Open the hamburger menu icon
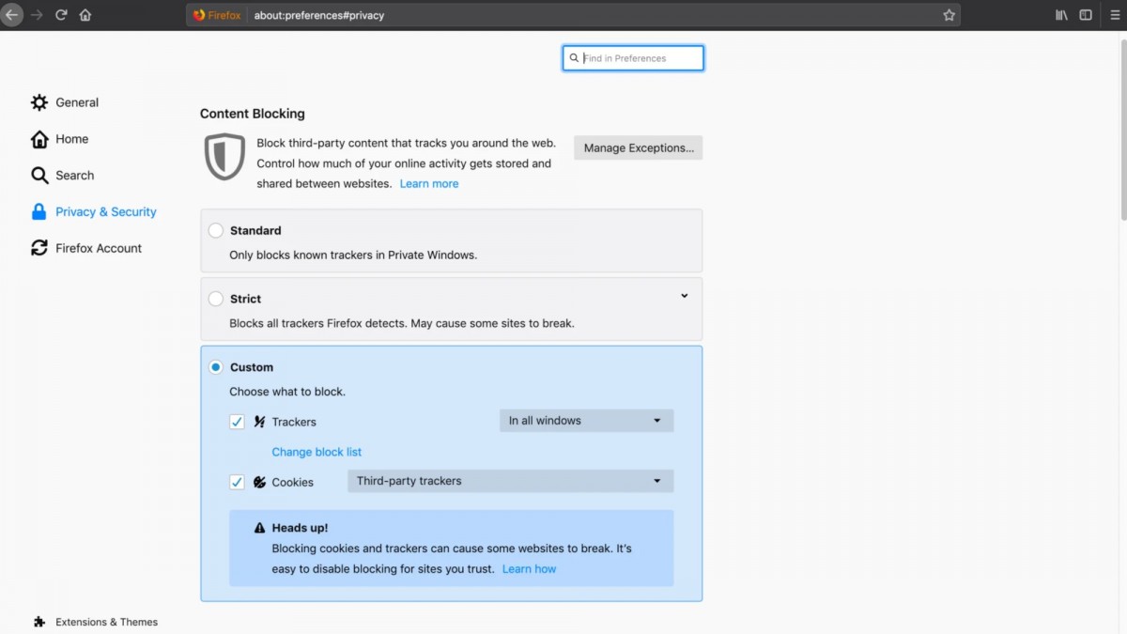1127x634 pixels. tap(1114, 15)
